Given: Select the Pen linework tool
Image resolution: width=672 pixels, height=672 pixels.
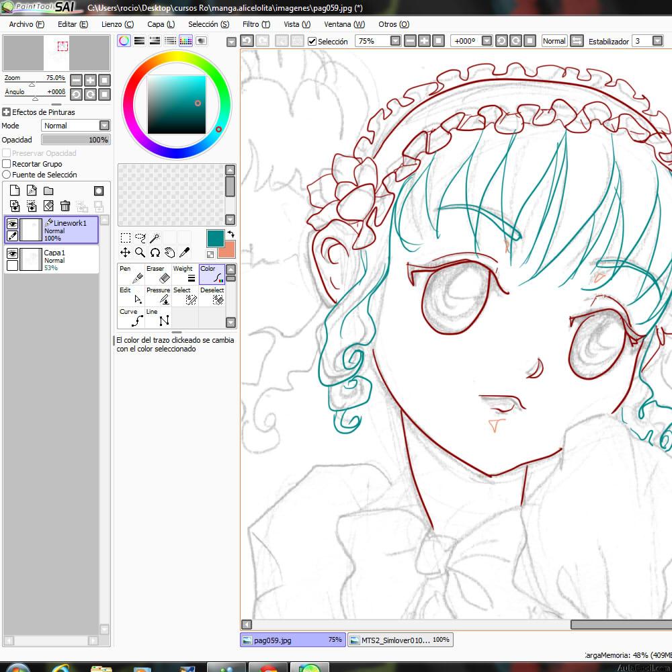Looking at the screenshot, I should point(131,274).
